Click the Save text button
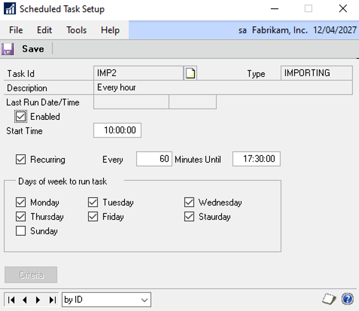Screen dimensions: 359x311 33,49
